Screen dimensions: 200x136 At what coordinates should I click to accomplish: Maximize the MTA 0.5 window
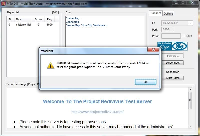coord(183,3)
